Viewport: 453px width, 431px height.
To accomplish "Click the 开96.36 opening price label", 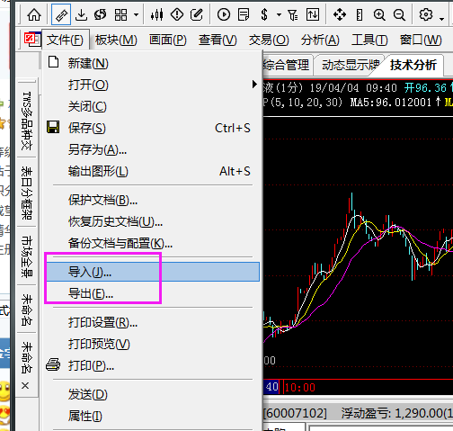I will [425, 88].
